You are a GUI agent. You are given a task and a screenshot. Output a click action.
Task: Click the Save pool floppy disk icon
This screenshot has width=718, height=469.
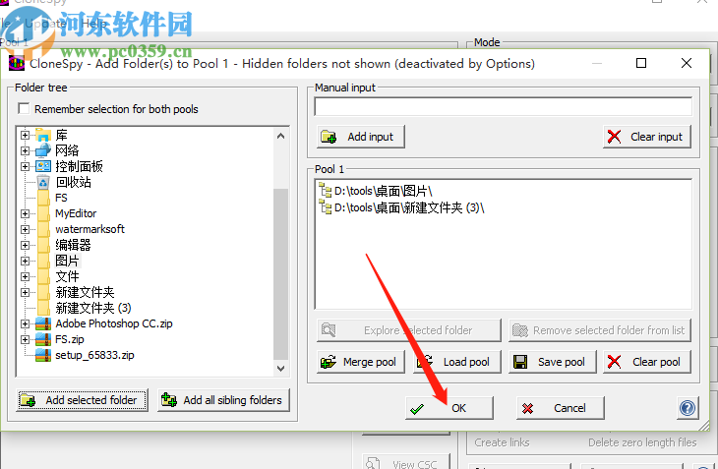click(520, 362)
